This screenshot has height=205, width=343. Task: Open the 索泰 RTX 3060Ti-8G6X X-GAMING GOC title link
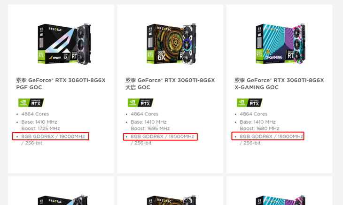279,84
